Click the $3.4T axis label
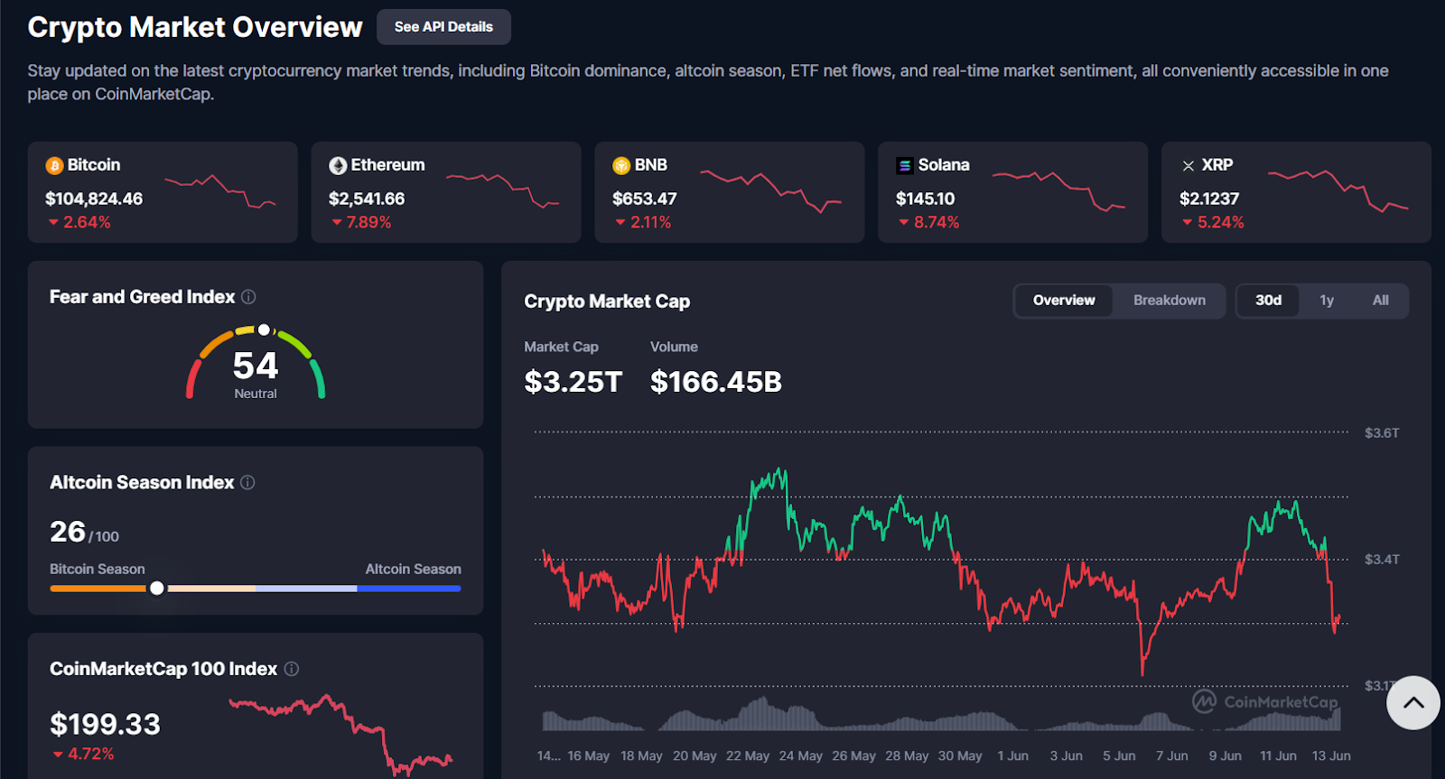1445x779 pixels. [x=1382, y=560]
